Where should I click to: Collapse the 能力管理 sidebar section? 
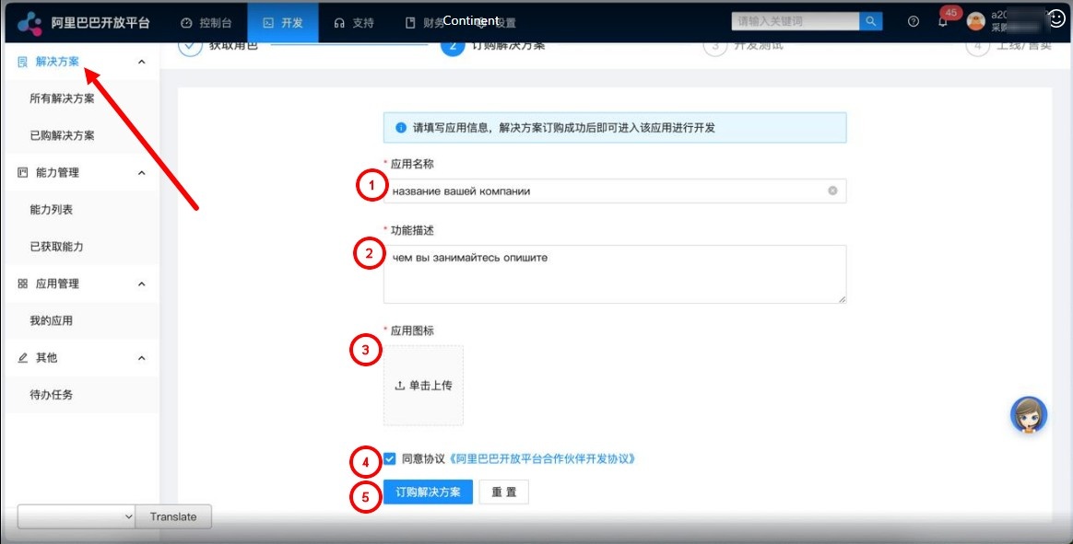pos(141,173)
